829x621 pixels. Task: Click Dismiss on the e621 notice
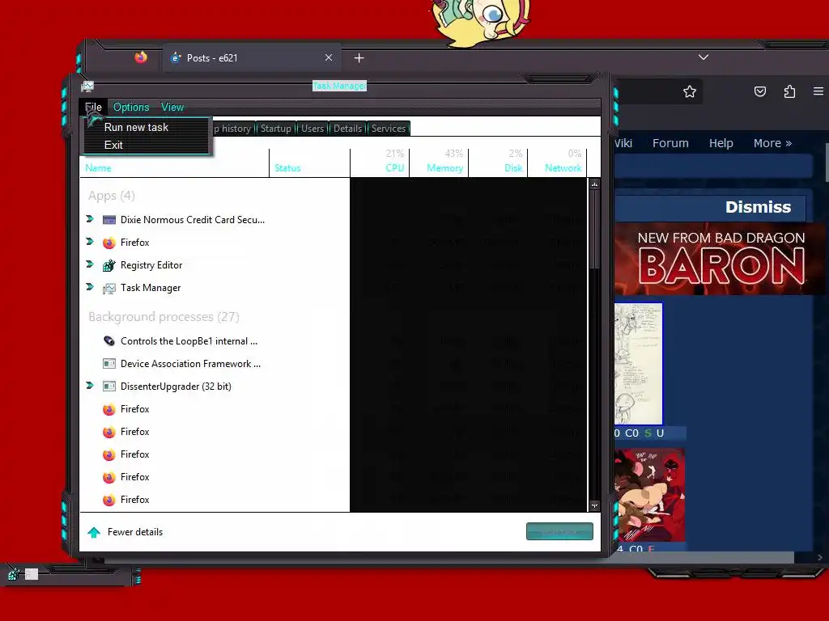pyautogui.click(x=758, y=207)
